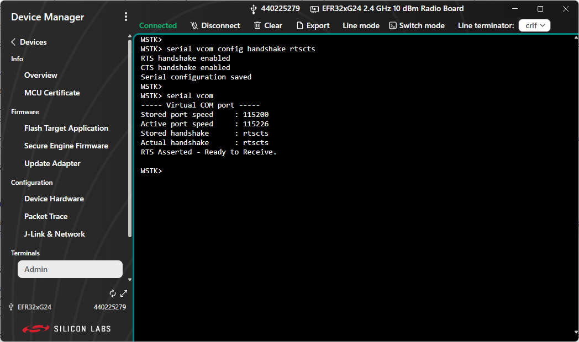Click the Info section header
This screenshot has width=579, height=342.
(17, 59)
